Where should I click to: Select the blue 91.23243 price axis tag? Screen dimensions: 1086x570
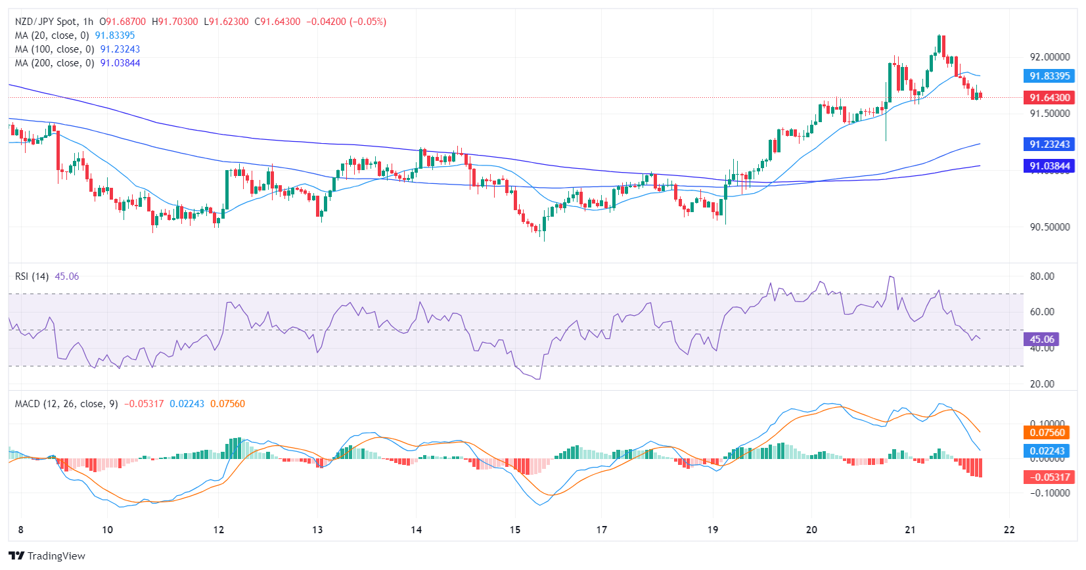point(1049,144)
